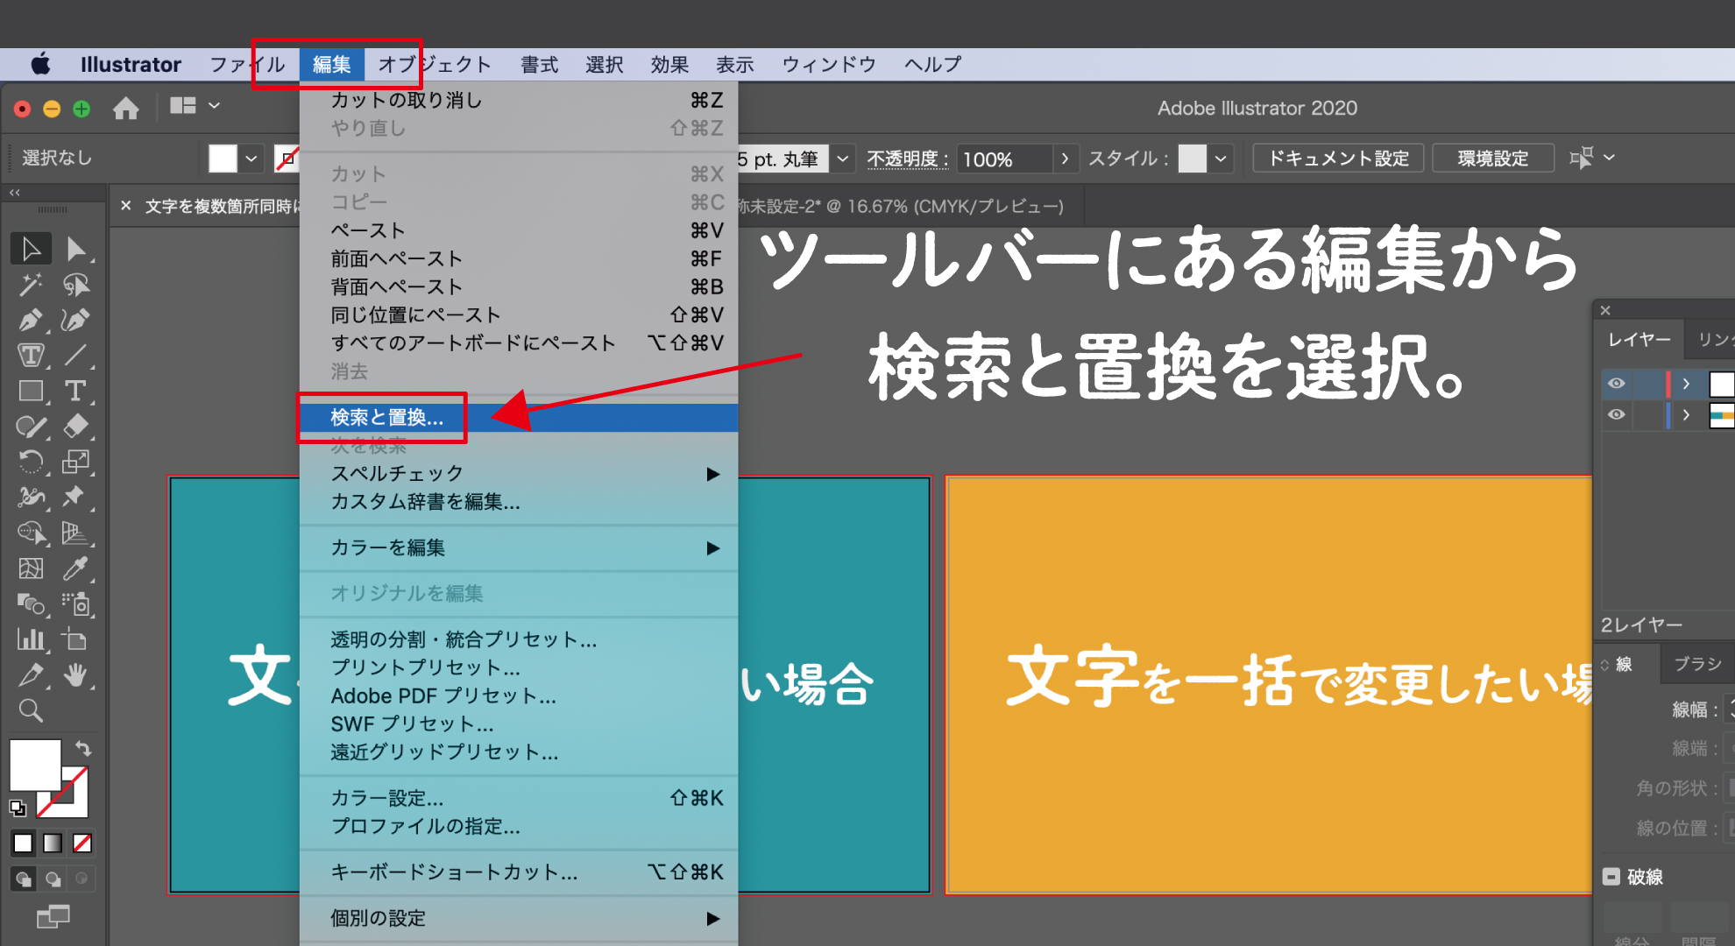Screen dimensions: 1735x946
Task: Expand the top layer's chevron
Action: (x=1686, y=384)
